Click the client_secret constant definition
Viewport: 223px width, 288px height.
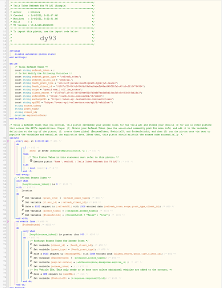[78, 93]
